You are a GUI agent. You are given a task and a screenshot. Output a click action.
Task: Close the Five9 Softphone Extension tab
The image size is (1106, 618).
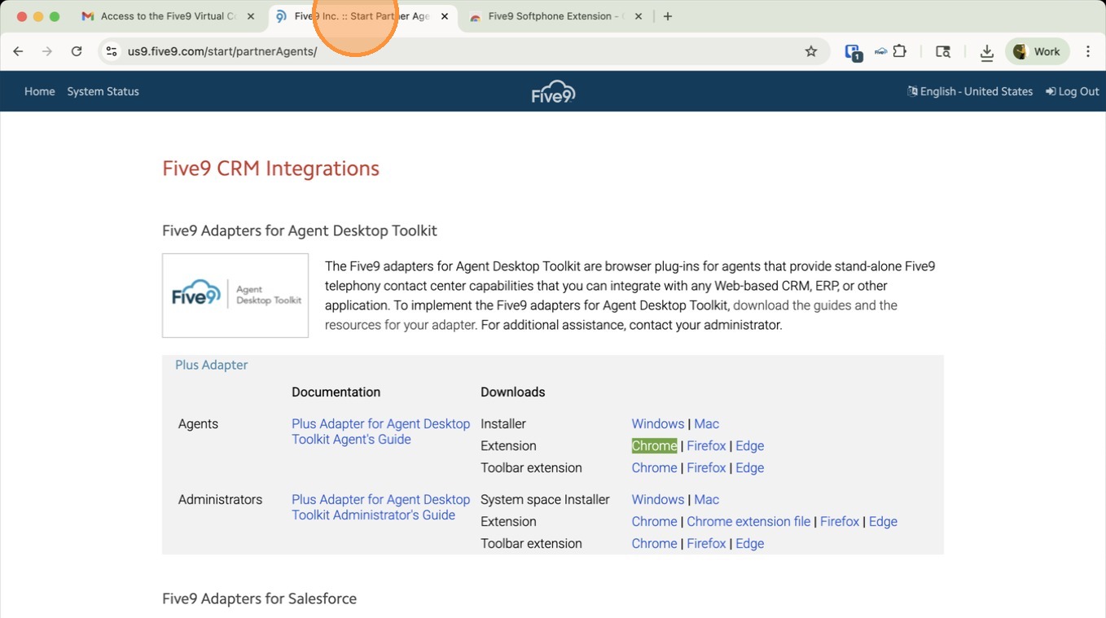[639, 16]
